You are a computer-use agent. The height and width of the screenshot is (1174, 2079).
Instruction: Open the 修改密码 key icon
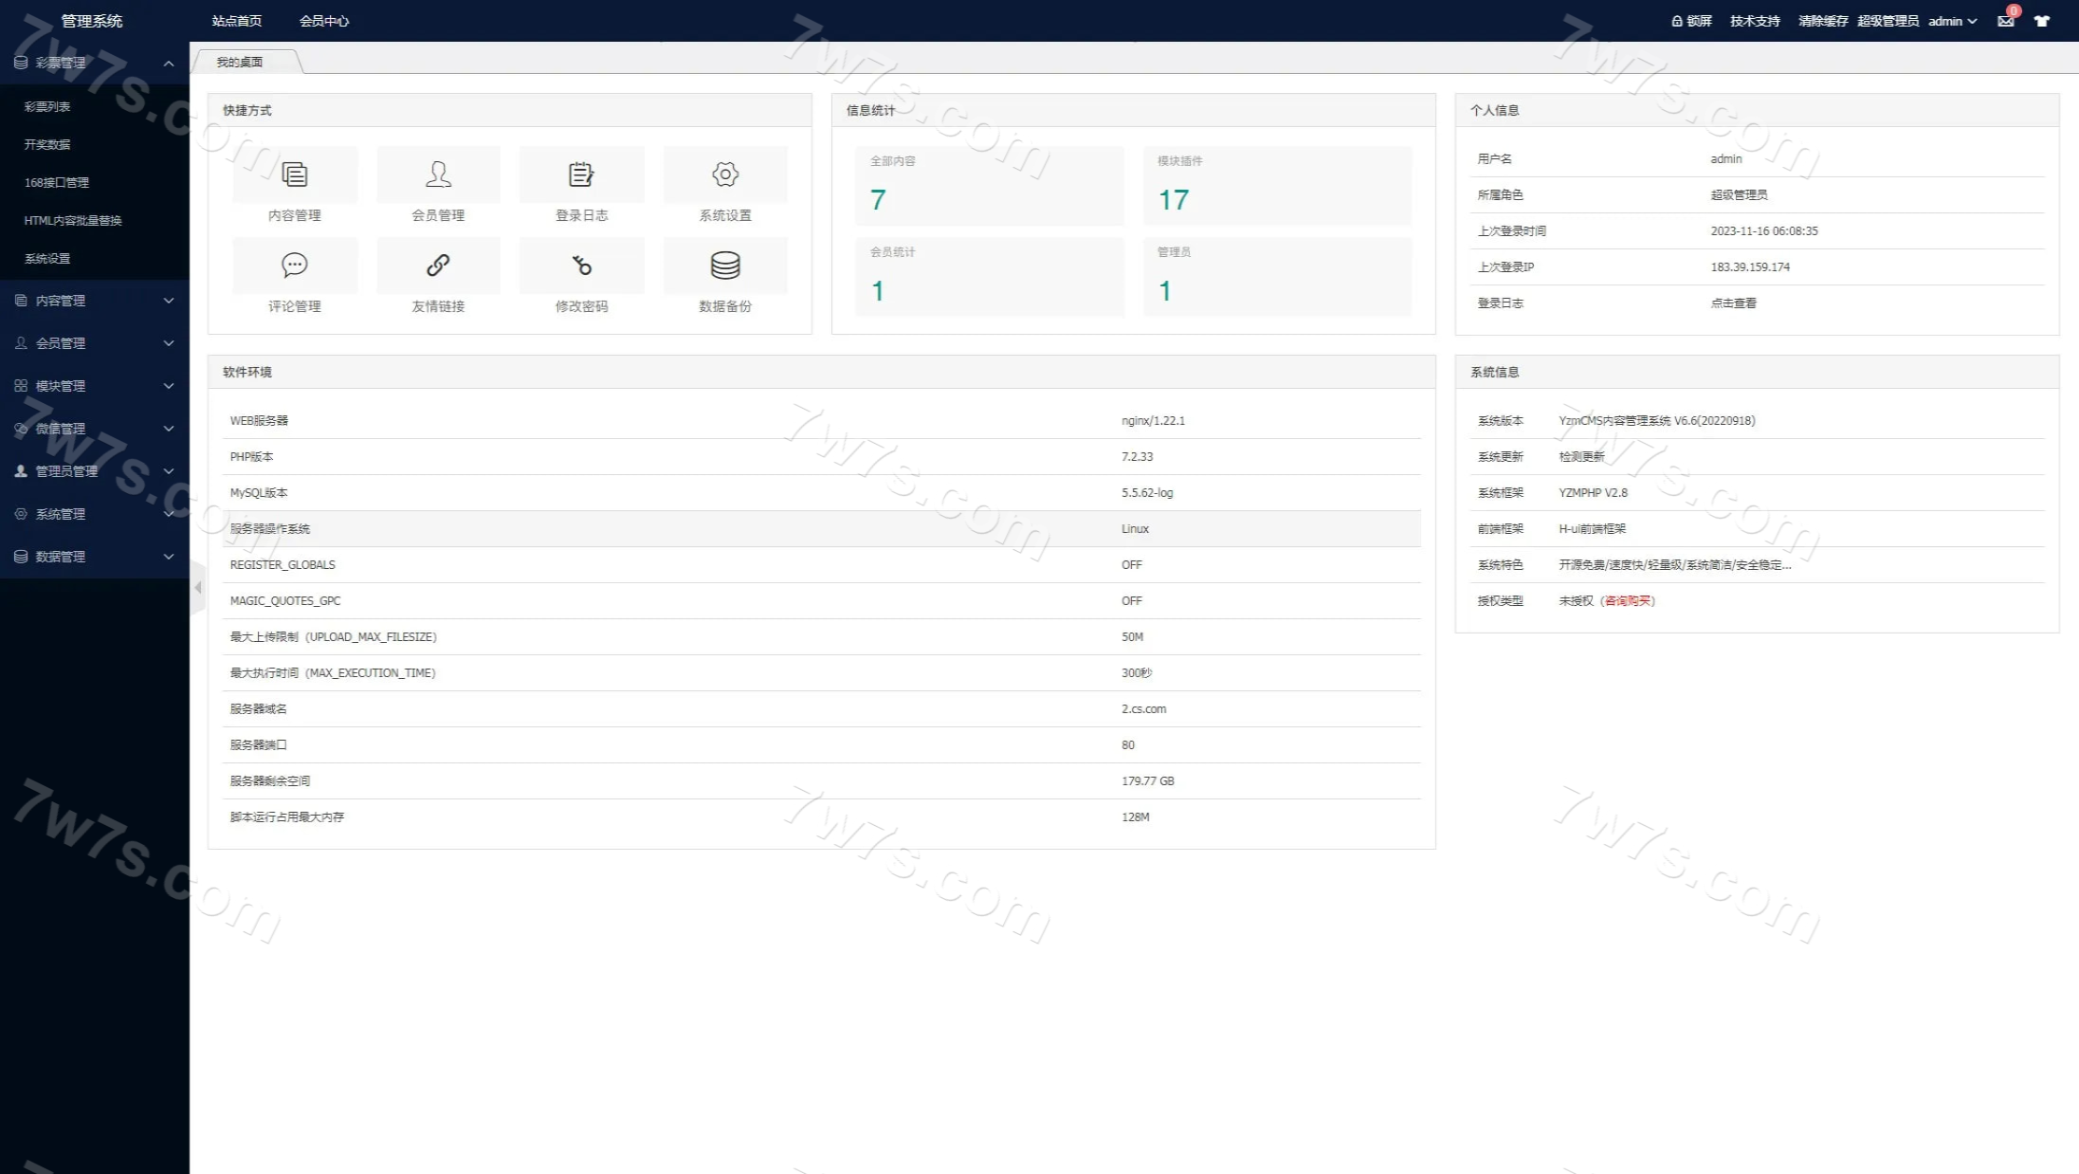[x=581, y=266]
